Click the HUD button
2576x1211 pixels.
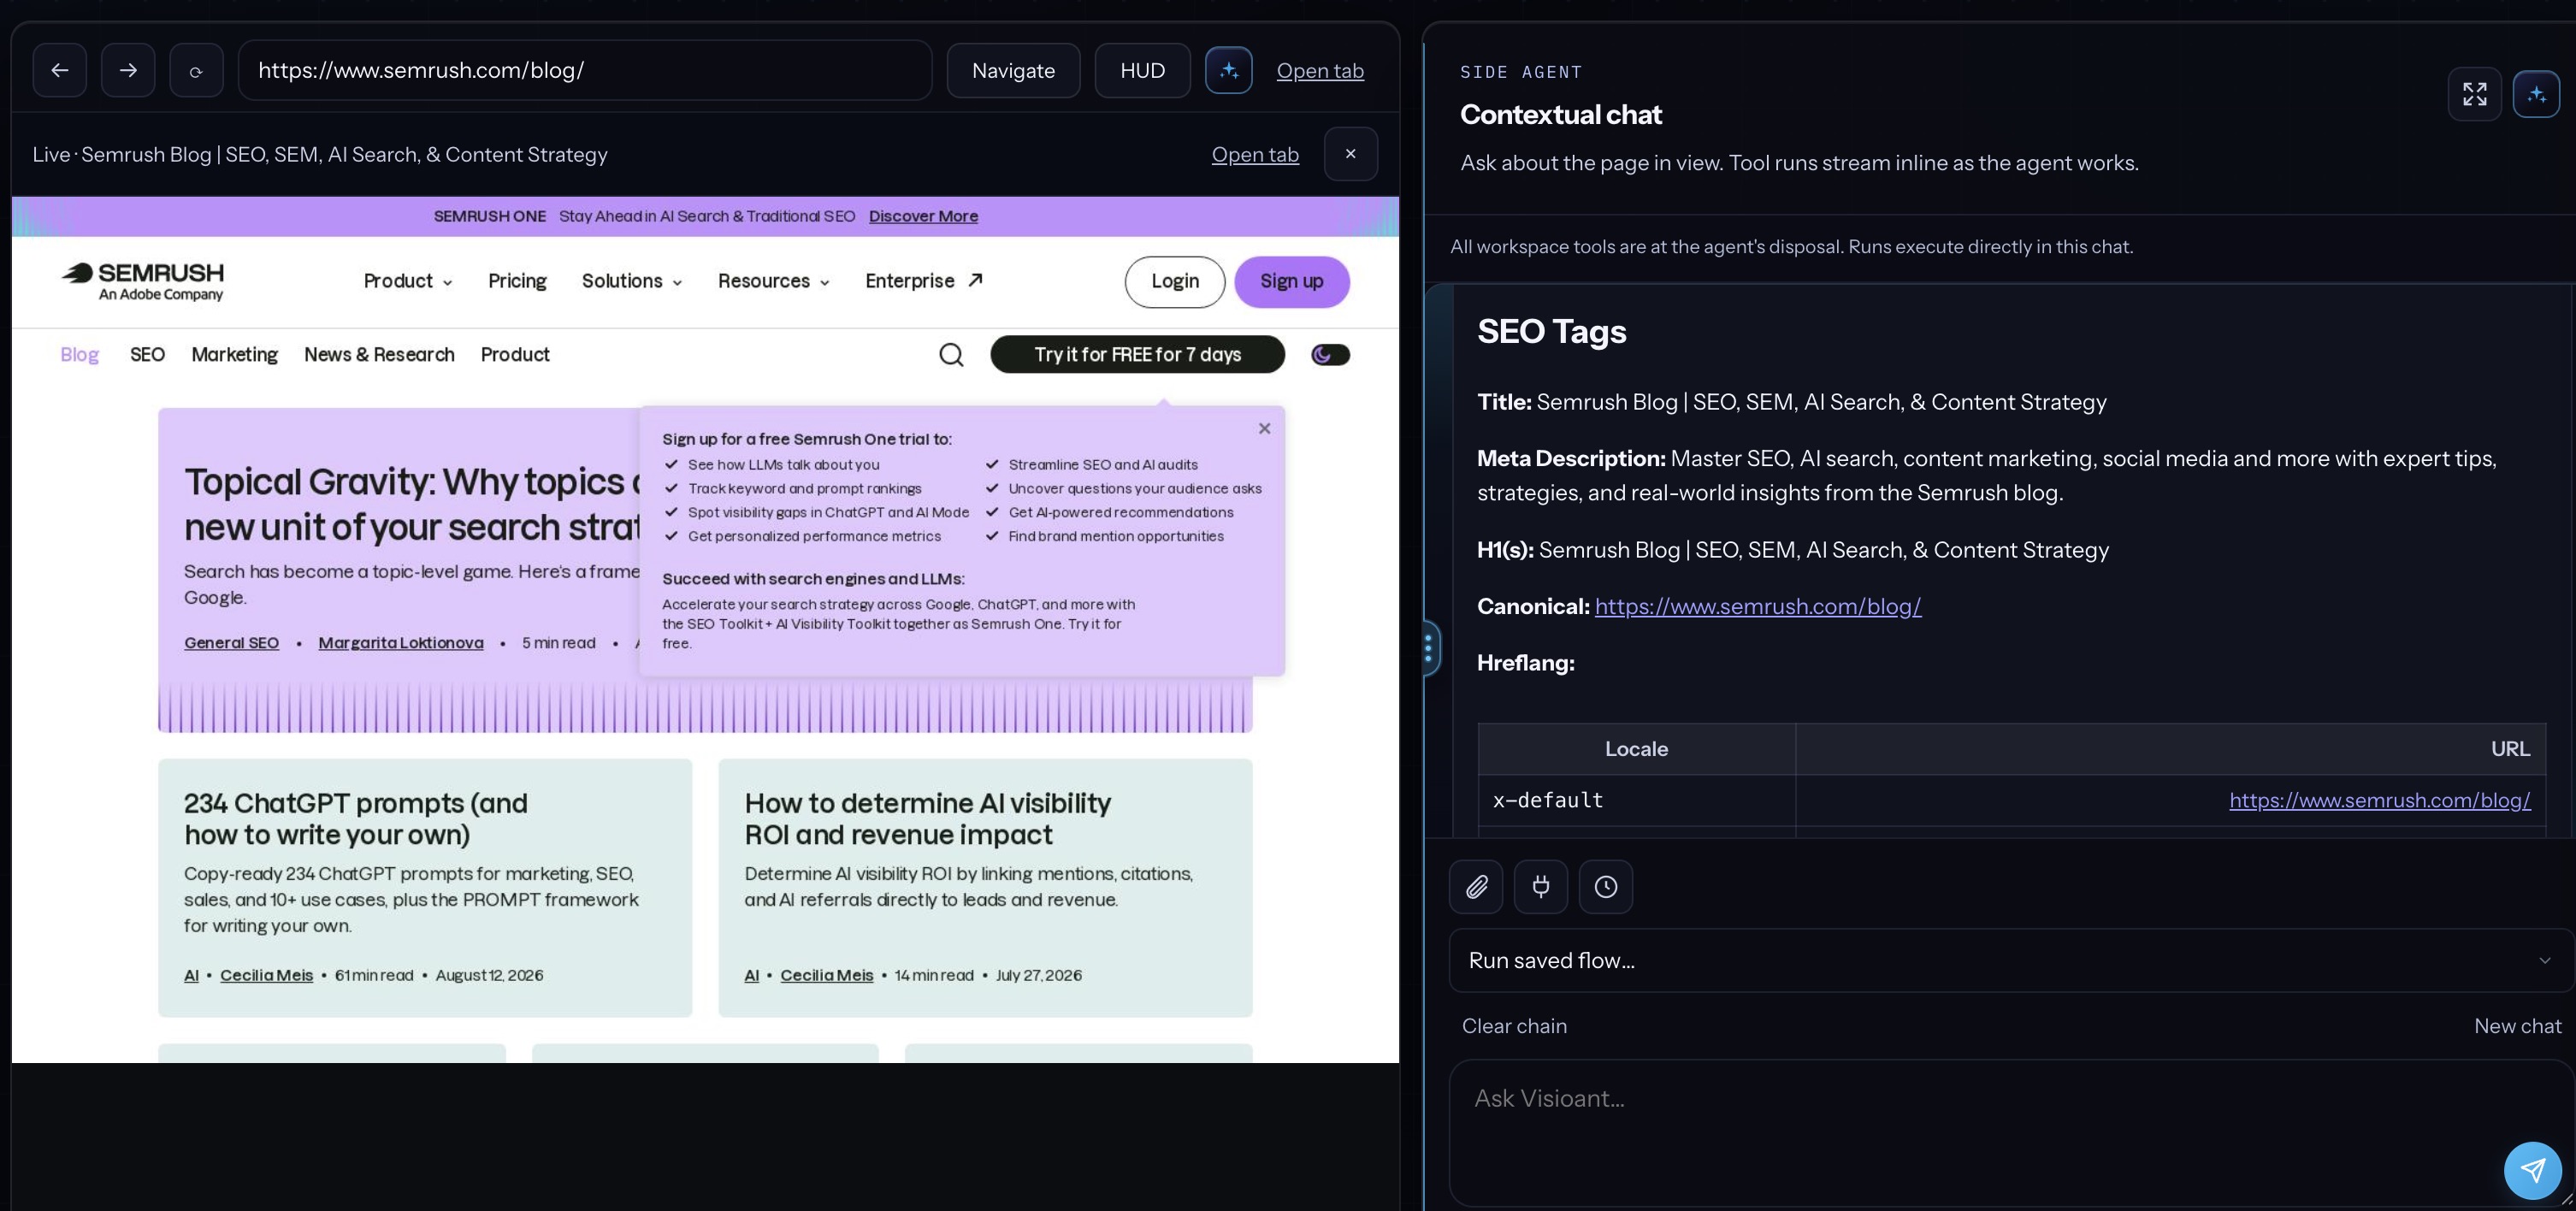[x=1142, y=70]
